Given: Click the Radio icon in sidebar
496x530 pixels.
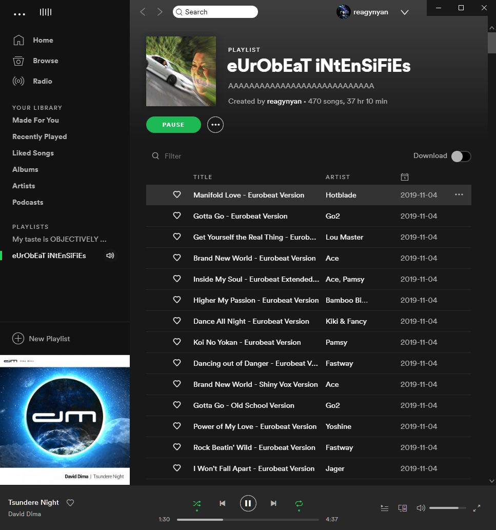Looking at the screenshot, I should tap(18, 81).
